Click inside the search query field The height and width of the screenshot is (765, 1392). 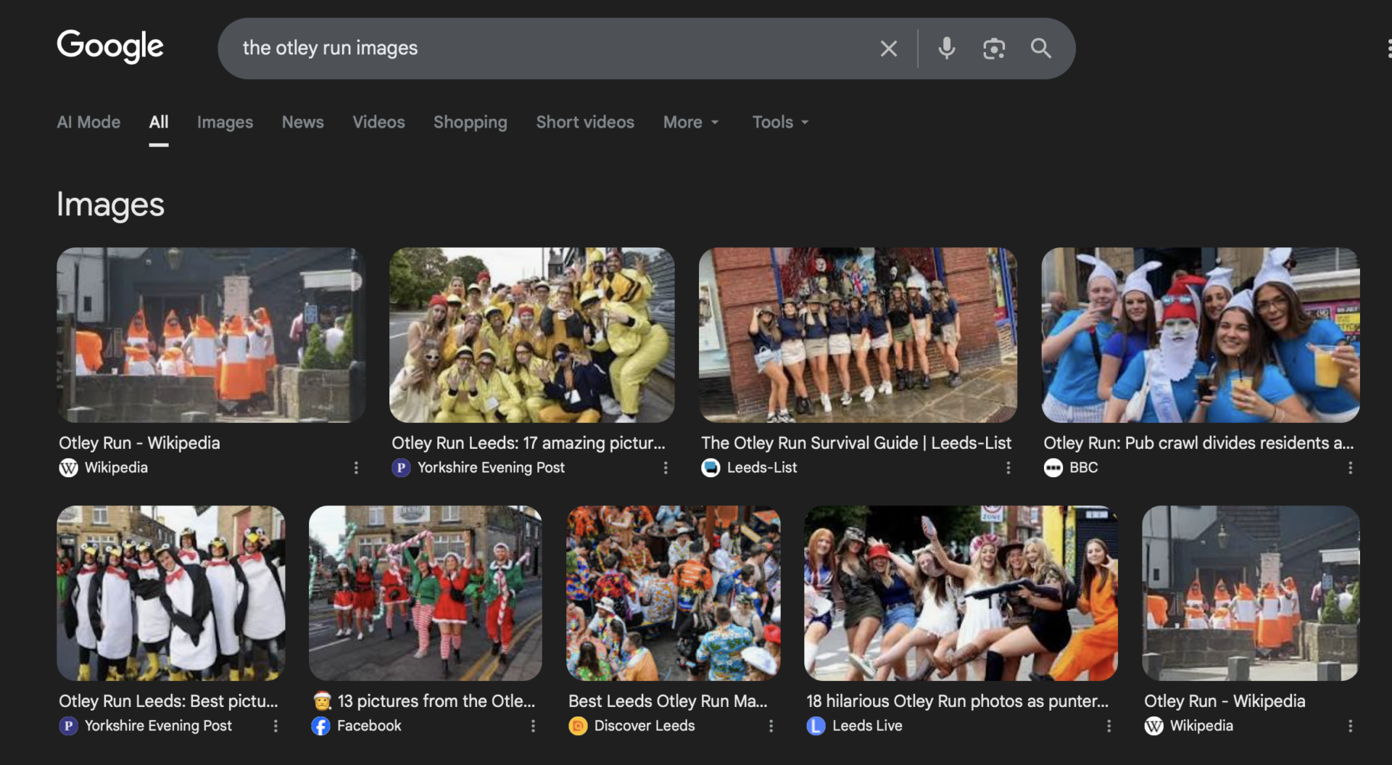551,49
